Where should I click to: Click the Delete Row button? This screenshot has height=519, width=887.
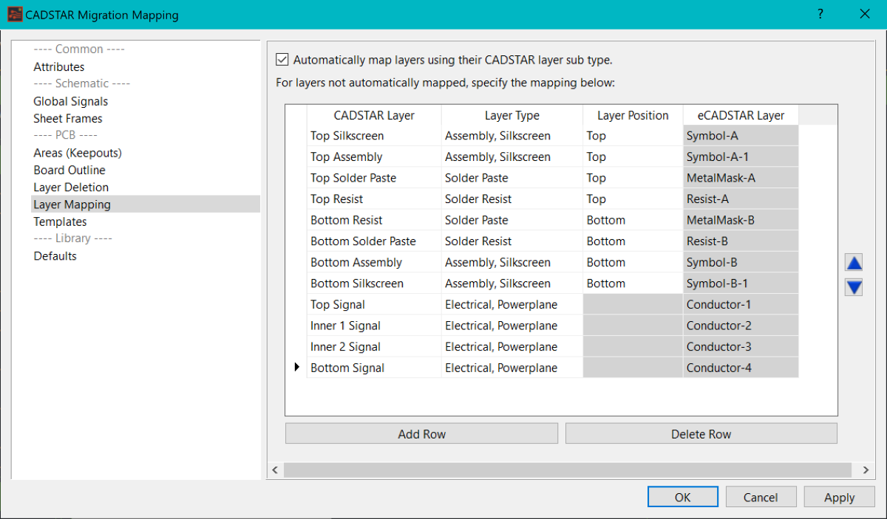(x=701, y=433)
